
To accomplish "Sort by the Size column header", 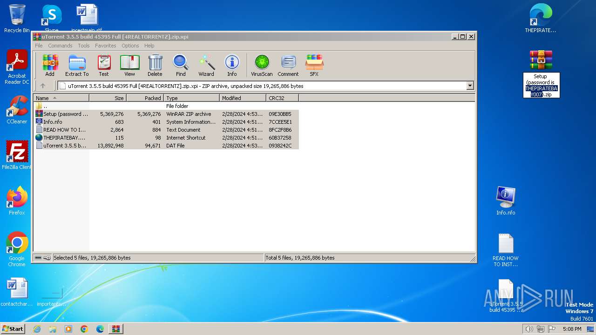I will point(108,98).
